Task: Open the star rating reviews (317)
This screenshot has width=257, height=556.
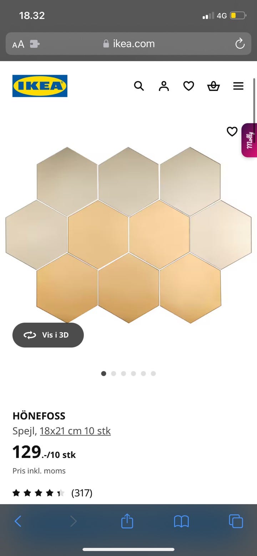Action: [x=52, y=493]
